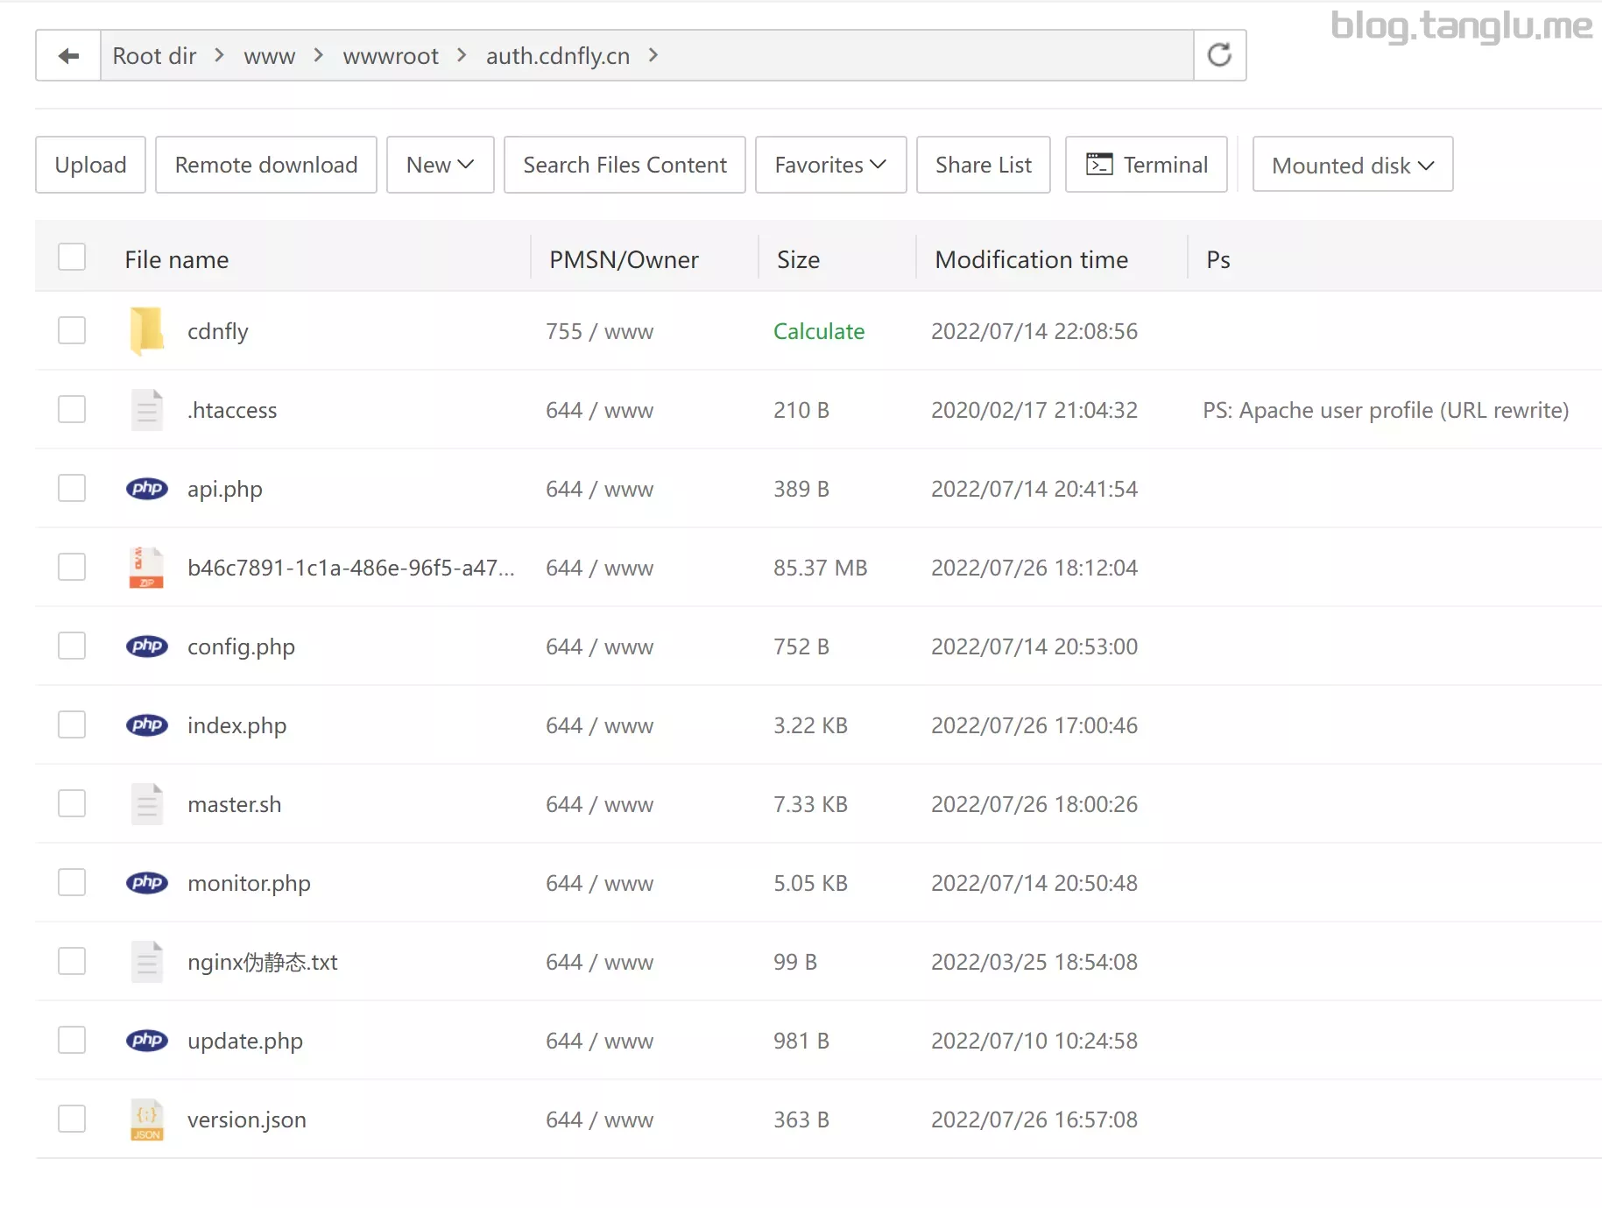The height and width of the screenshot is (1208, 1602).
Task: Click the JSON icon for version.json
Action: (146, 1120)
